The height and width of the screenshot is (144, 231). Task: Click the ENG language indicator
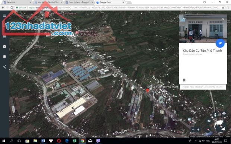[208, 141]
